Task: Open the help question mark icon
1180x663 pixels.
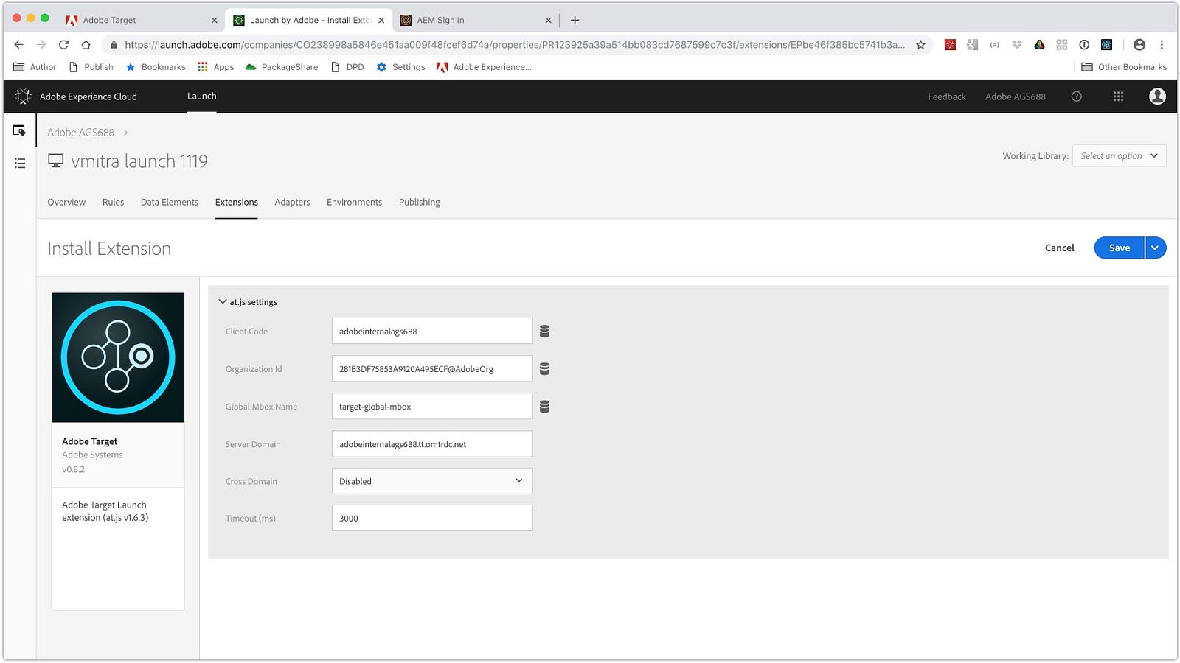Action: (x=1077, y=97)
